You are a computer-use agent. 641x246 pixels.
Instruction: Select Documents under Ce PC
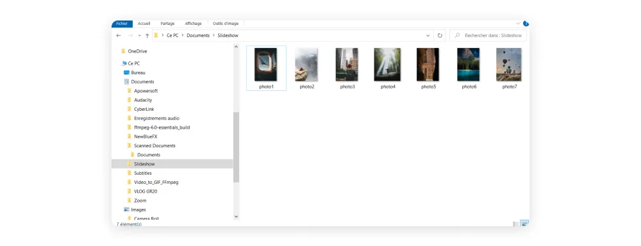point(143,82)
